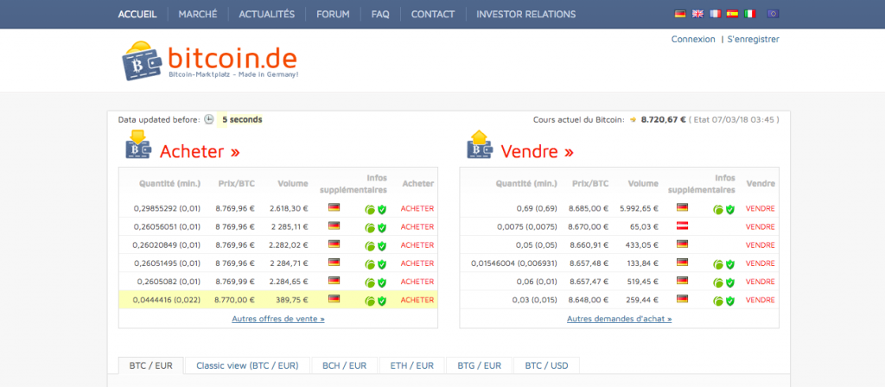Click green circle icon in 0,01546004 sell row
The image size is (885, 387).
(718, 264)
